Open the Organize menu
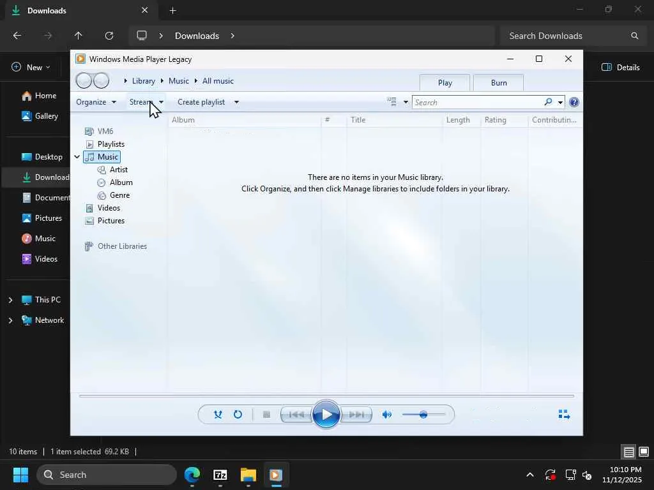Viewport: 654px width, 490px height. pos(96,102)
